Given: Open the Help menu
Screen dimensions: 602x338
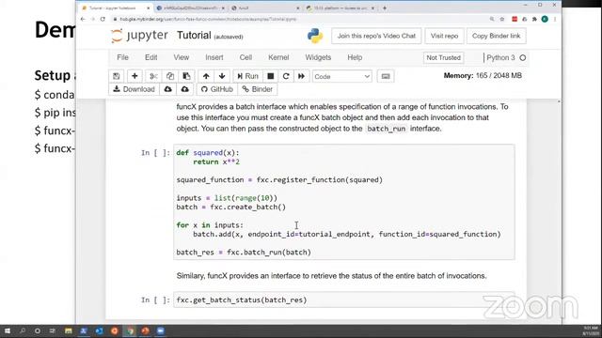Looking at the screenshot, I should tap(355, 57).
